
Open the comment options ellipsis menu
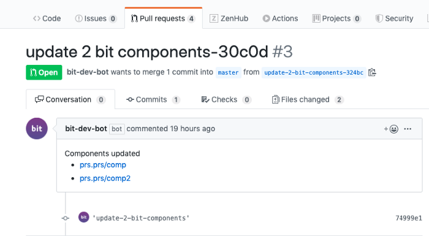(x=408, y=129)
